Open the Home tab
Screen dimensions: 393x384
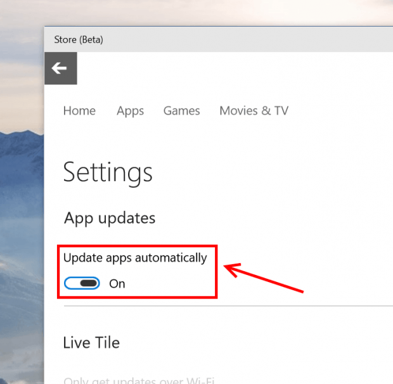click(79, 111)
